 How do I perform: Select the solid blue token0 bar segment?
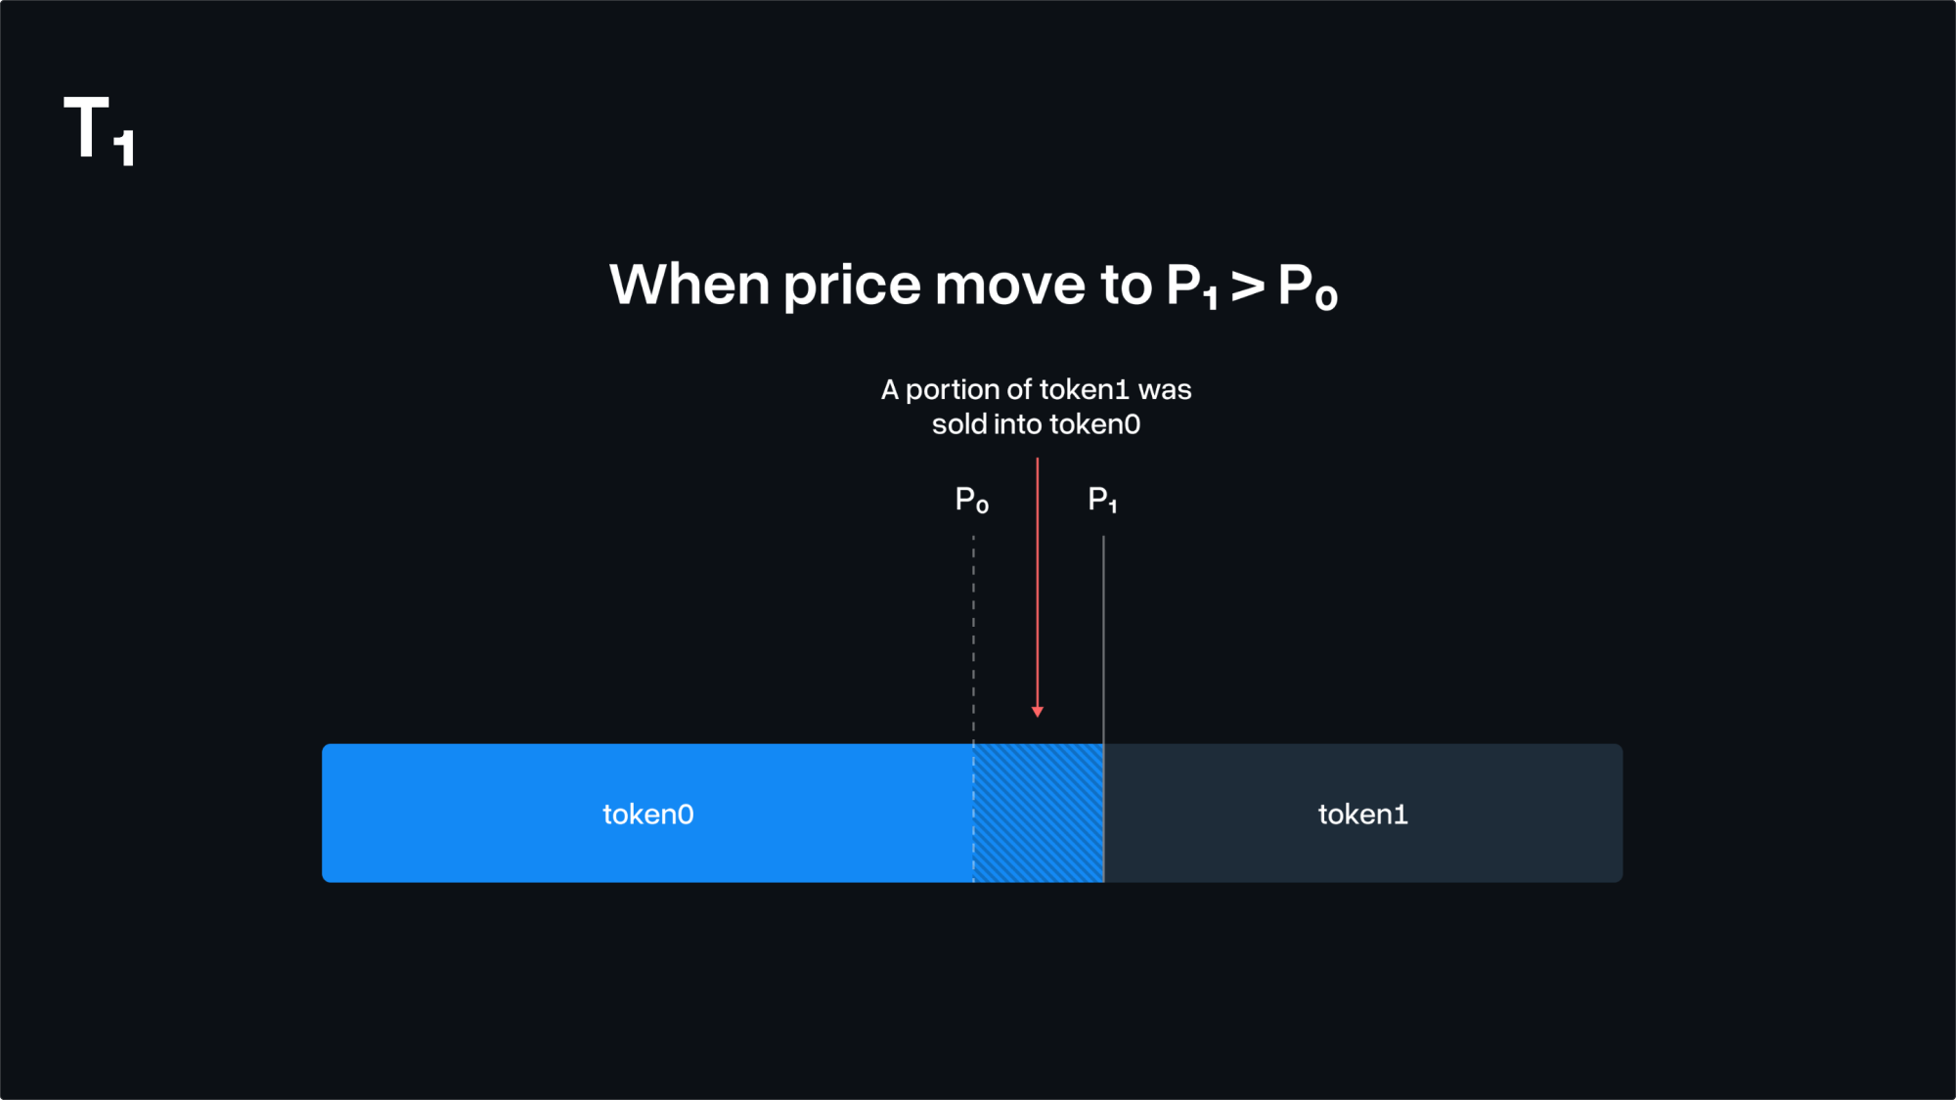point(647,814)
